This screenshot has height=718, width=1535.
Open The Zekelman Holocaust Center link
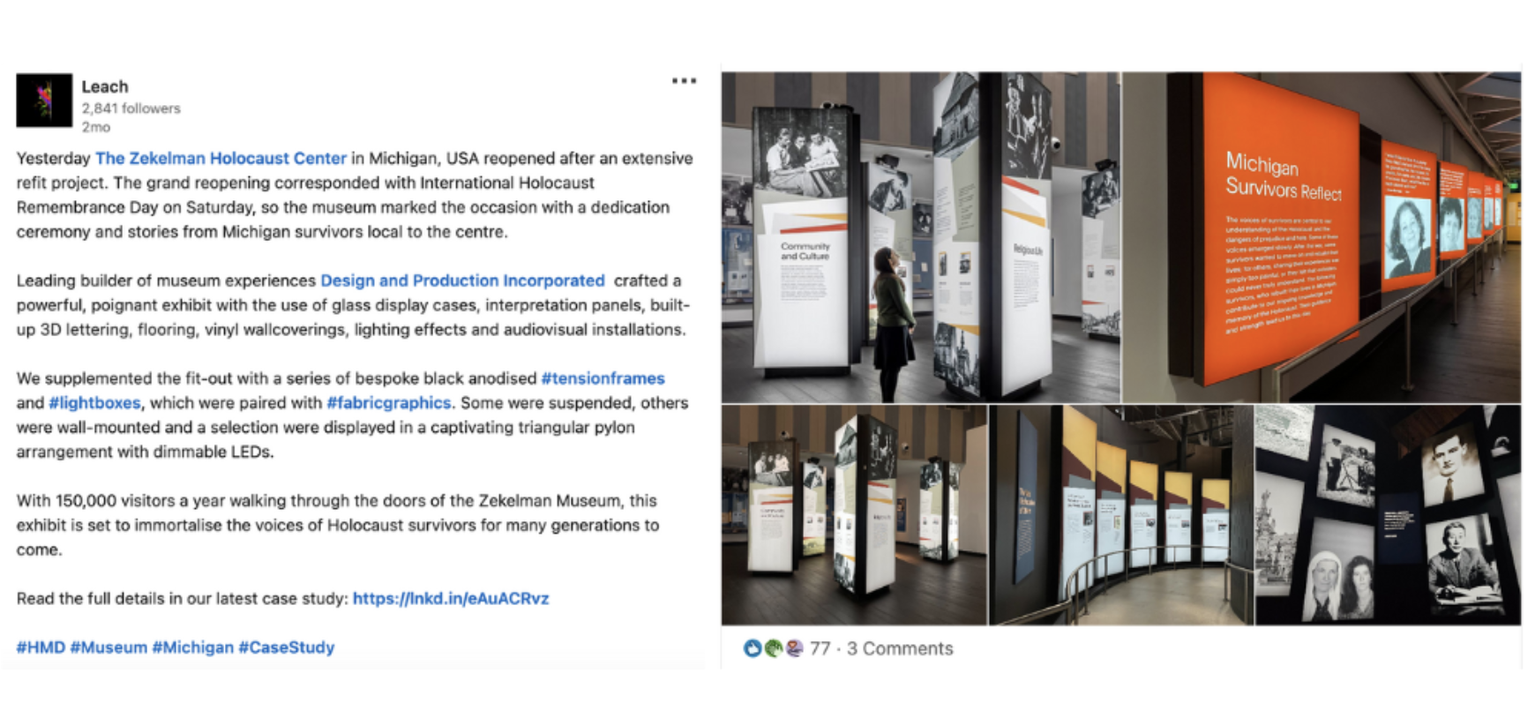[x=221, y=158]
